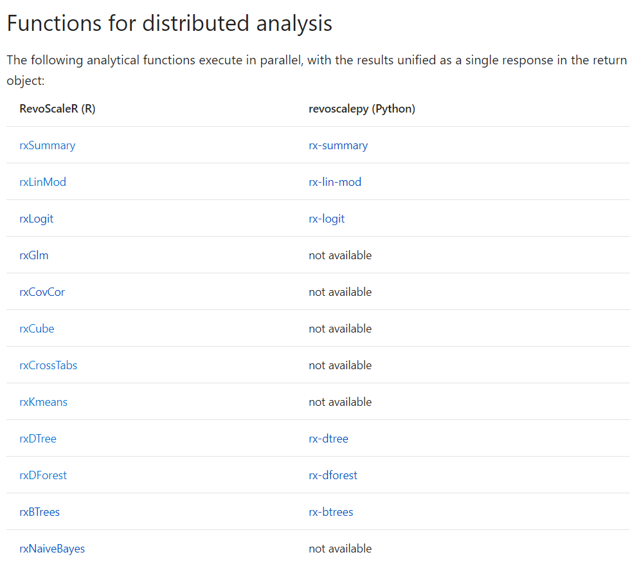
Task: Open the rxSummary function link
Action: [x=47, y=145]
